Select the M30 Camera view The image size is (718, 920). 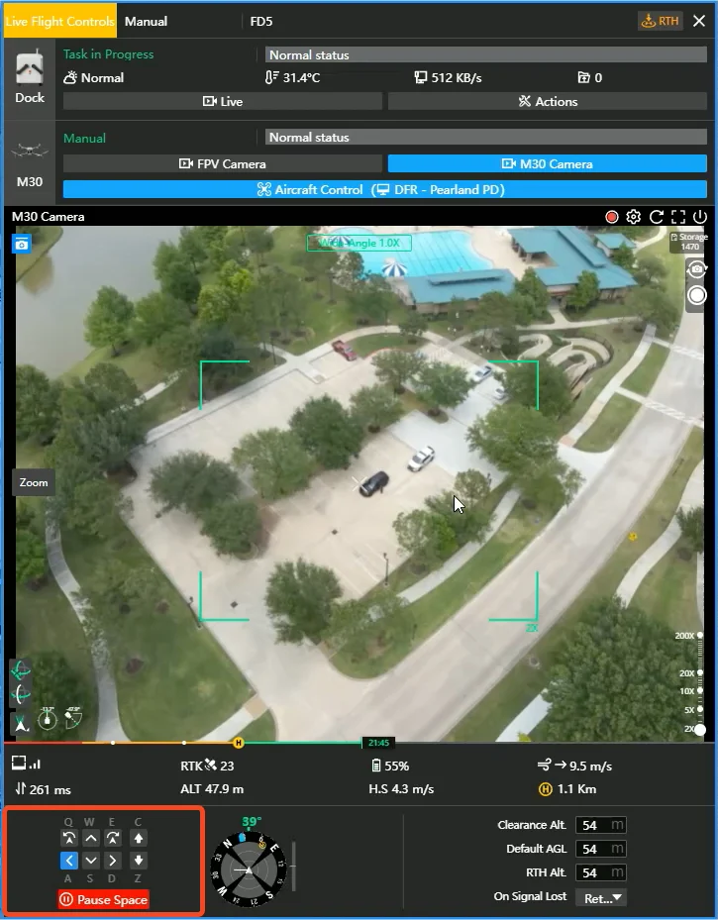(547, 163)
